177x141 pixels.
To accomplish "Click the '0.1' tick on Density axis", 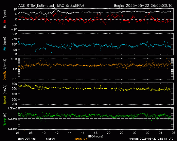I will 15,79.
